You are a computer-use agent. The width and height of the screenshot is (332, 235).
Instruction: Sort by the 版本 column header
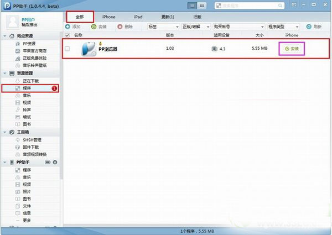coord(170,35)
